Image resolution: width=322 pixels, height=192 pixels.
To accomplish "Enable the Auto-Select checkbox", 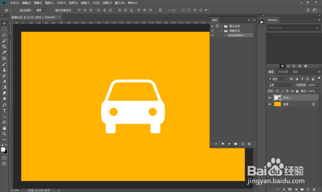I will pos(17,10).
